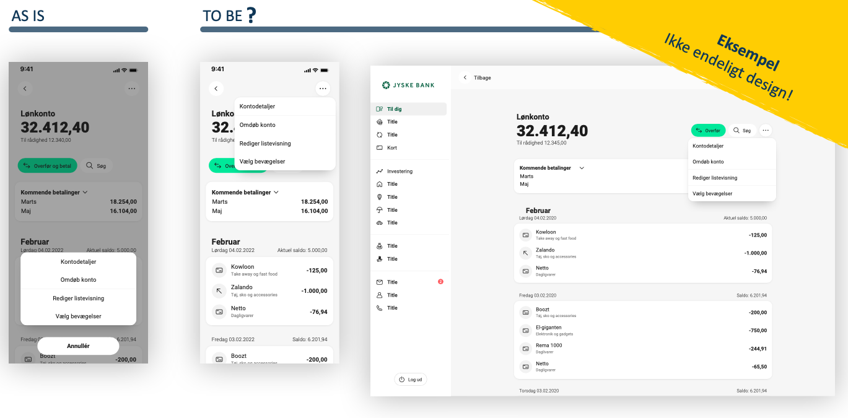Click the Netto transaction row

pos(642,271)
